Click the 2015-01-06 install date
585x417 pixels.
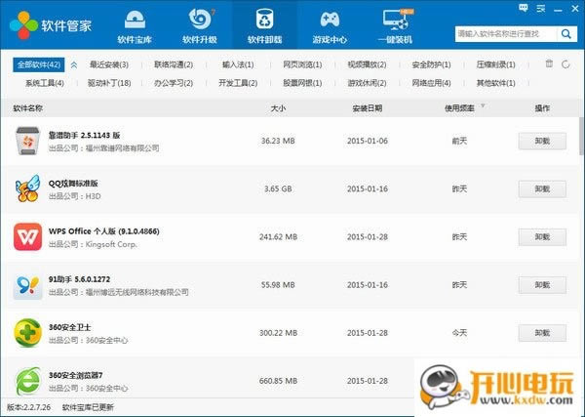tap(368, 141)
